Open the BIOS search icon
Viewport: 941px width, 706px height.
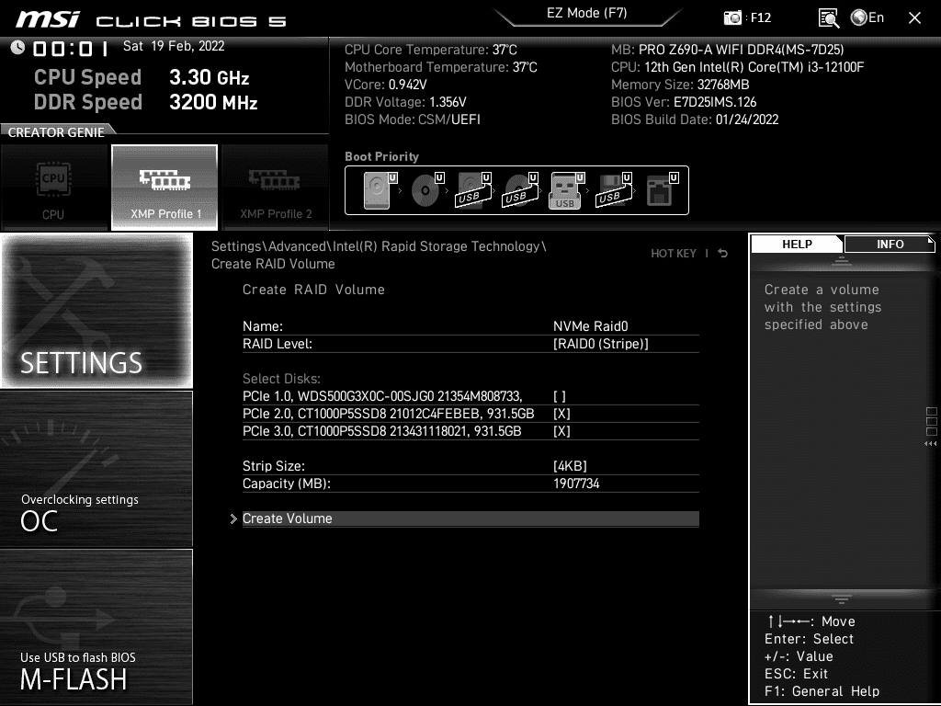(829, 18)
